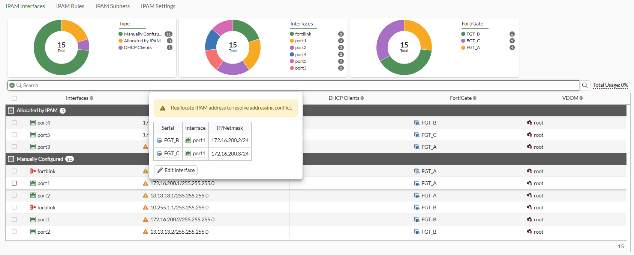Image resolution: width=634 pixels, height=255 pixels.
Task: Click FGT_B device icon in popup table
Action: (159, 141)
